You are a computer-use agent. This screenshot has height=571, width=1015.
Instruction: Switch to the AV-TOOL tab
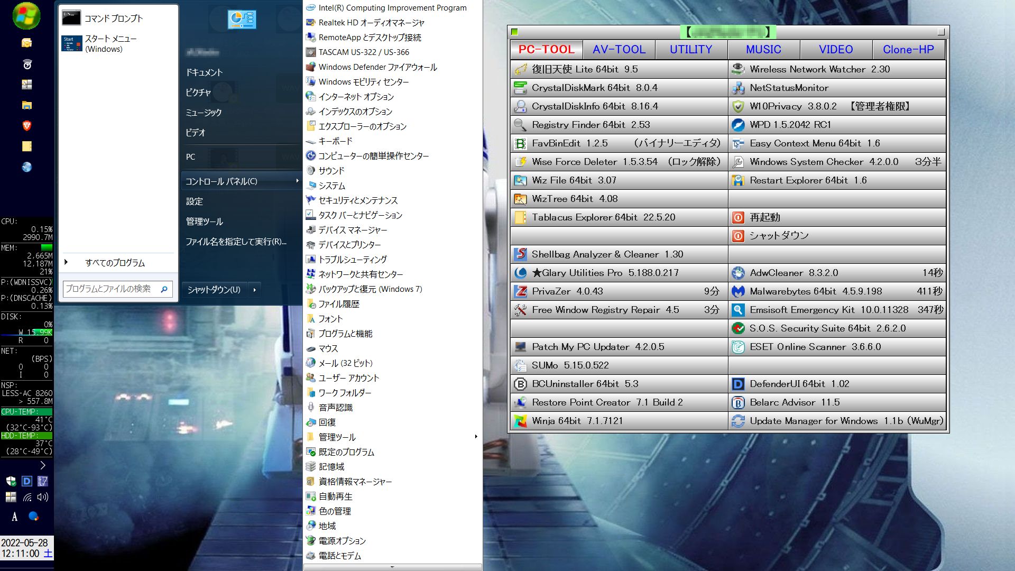[619, 50]
